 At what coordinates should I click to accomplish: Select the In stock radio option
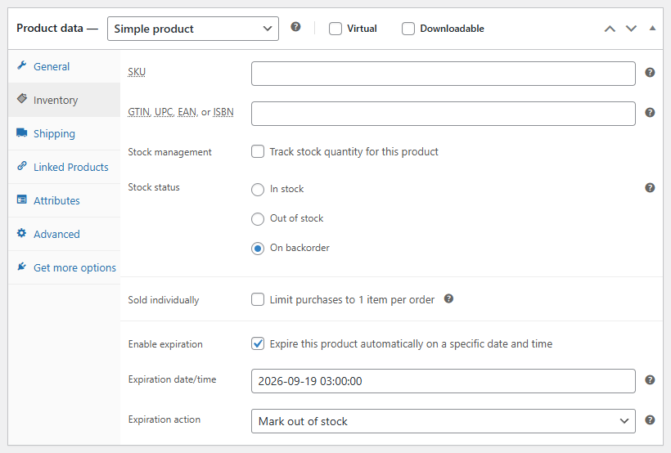click(258, 189)
